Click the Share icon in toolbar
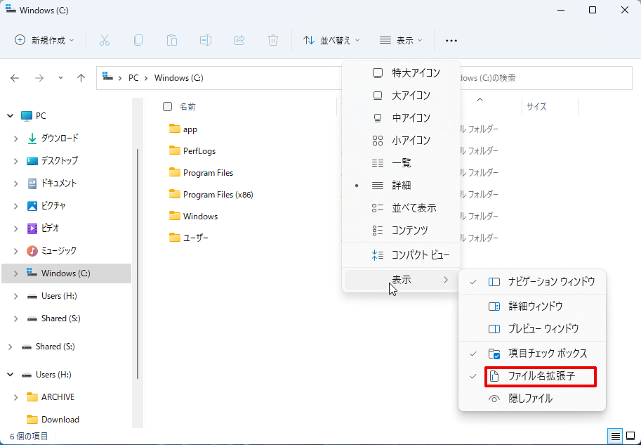641x445 pixels. pos(239,40)
